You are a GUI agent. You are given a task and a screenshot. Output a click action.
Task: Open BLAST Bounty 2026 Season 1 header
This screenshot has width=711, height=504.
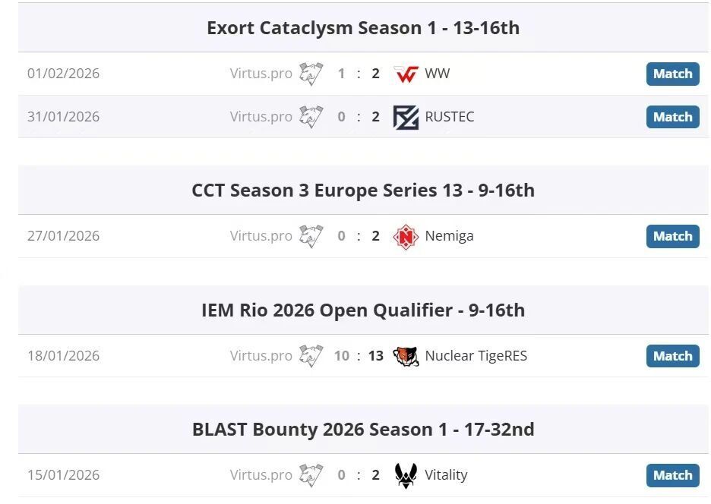(x=363, y=430)
